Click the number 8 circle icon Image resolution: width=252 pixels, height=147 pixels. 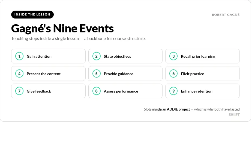(x=97, y=91)
